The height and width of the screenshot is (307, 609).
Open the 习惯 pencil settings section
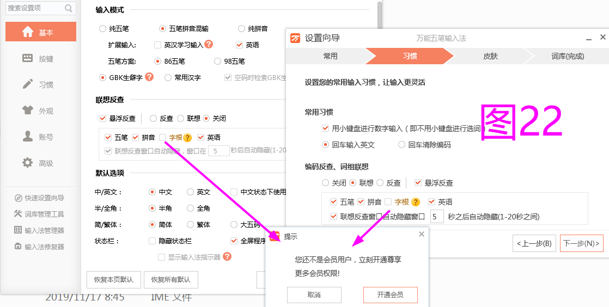coord(41,84)
